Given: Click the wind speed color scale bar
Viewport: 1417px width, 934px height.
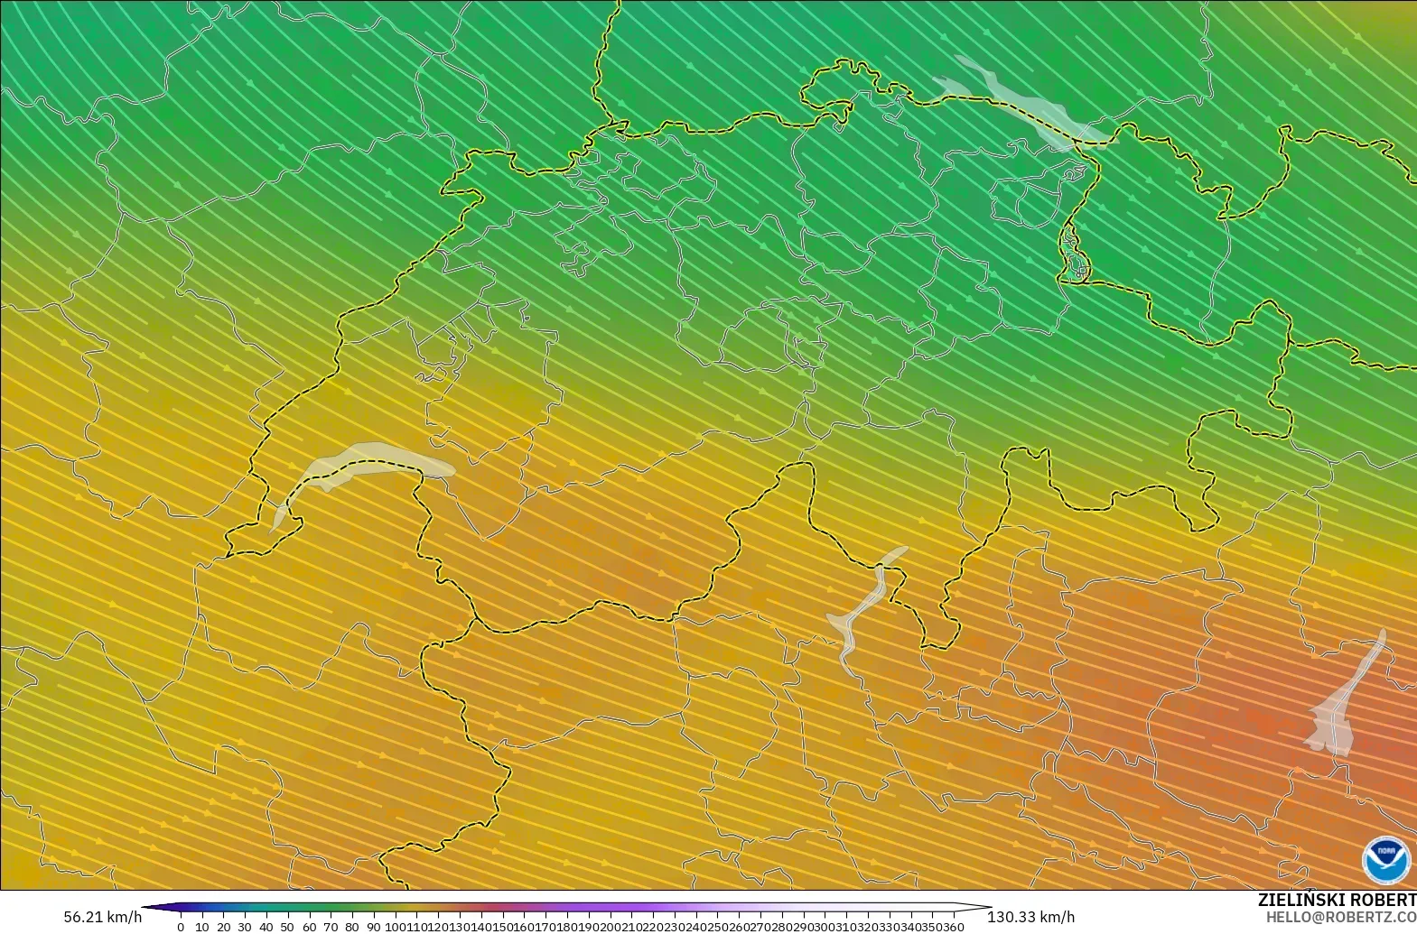Looking at the screenshot, I should [567, 909].
